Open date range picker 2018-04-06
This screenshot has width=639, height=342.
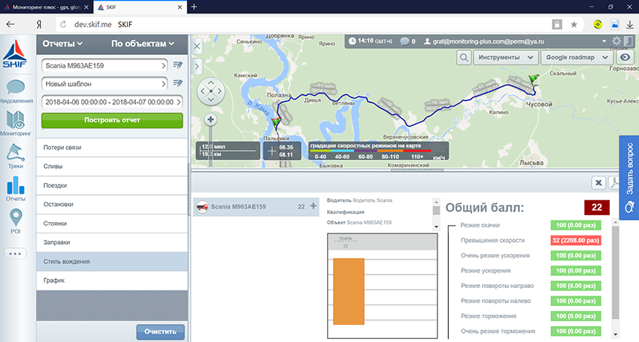pyautogui.click(x=112, y=102)
